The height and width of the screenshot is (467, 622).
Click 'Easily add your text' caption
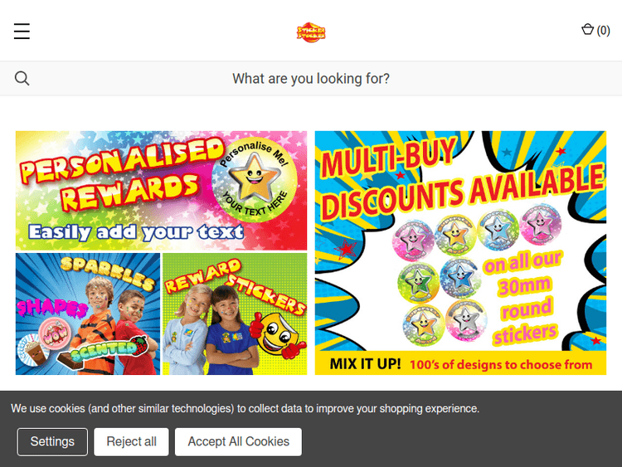pos(137,232)
